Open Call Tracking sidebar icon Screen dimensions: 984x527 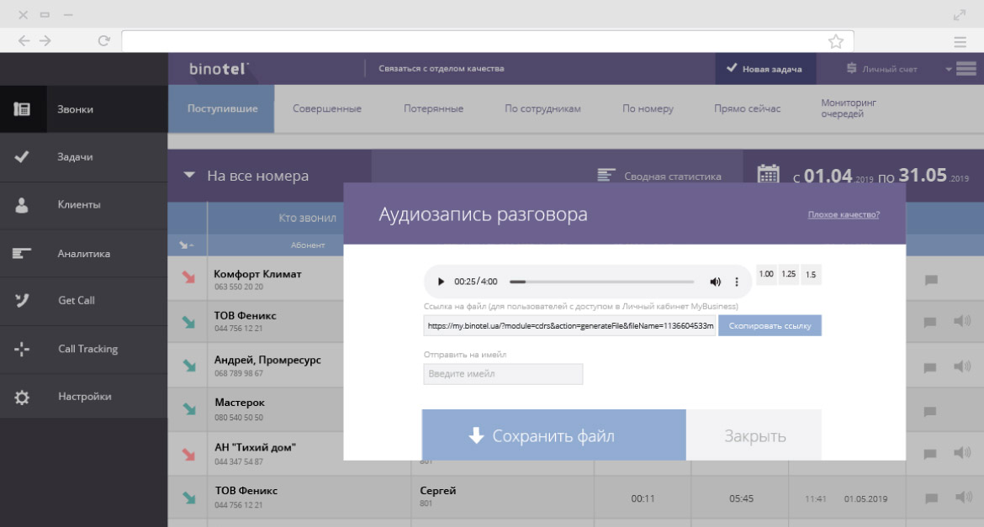click(23, 349)
